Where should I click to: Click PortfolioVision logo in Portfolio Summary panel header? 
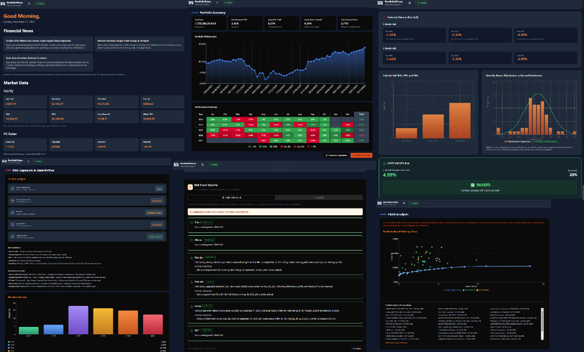coord(192,3)
